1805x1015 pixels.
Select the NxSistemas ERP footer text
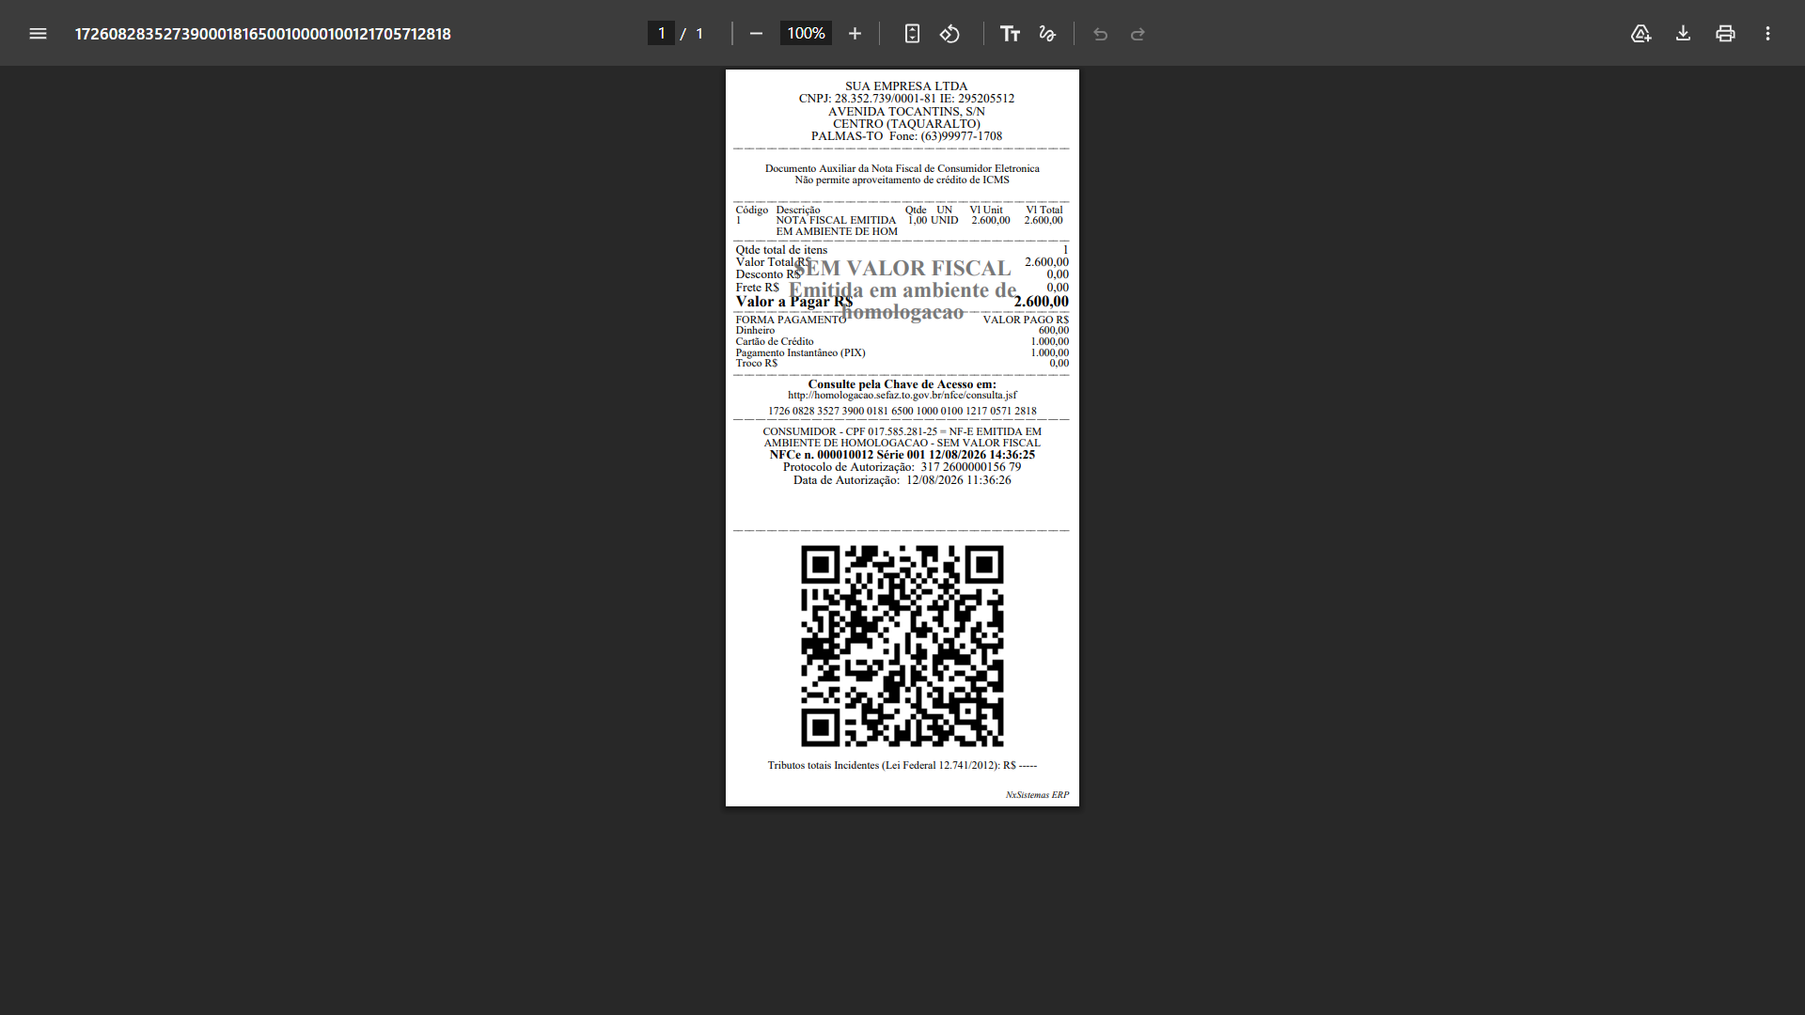1037,795
